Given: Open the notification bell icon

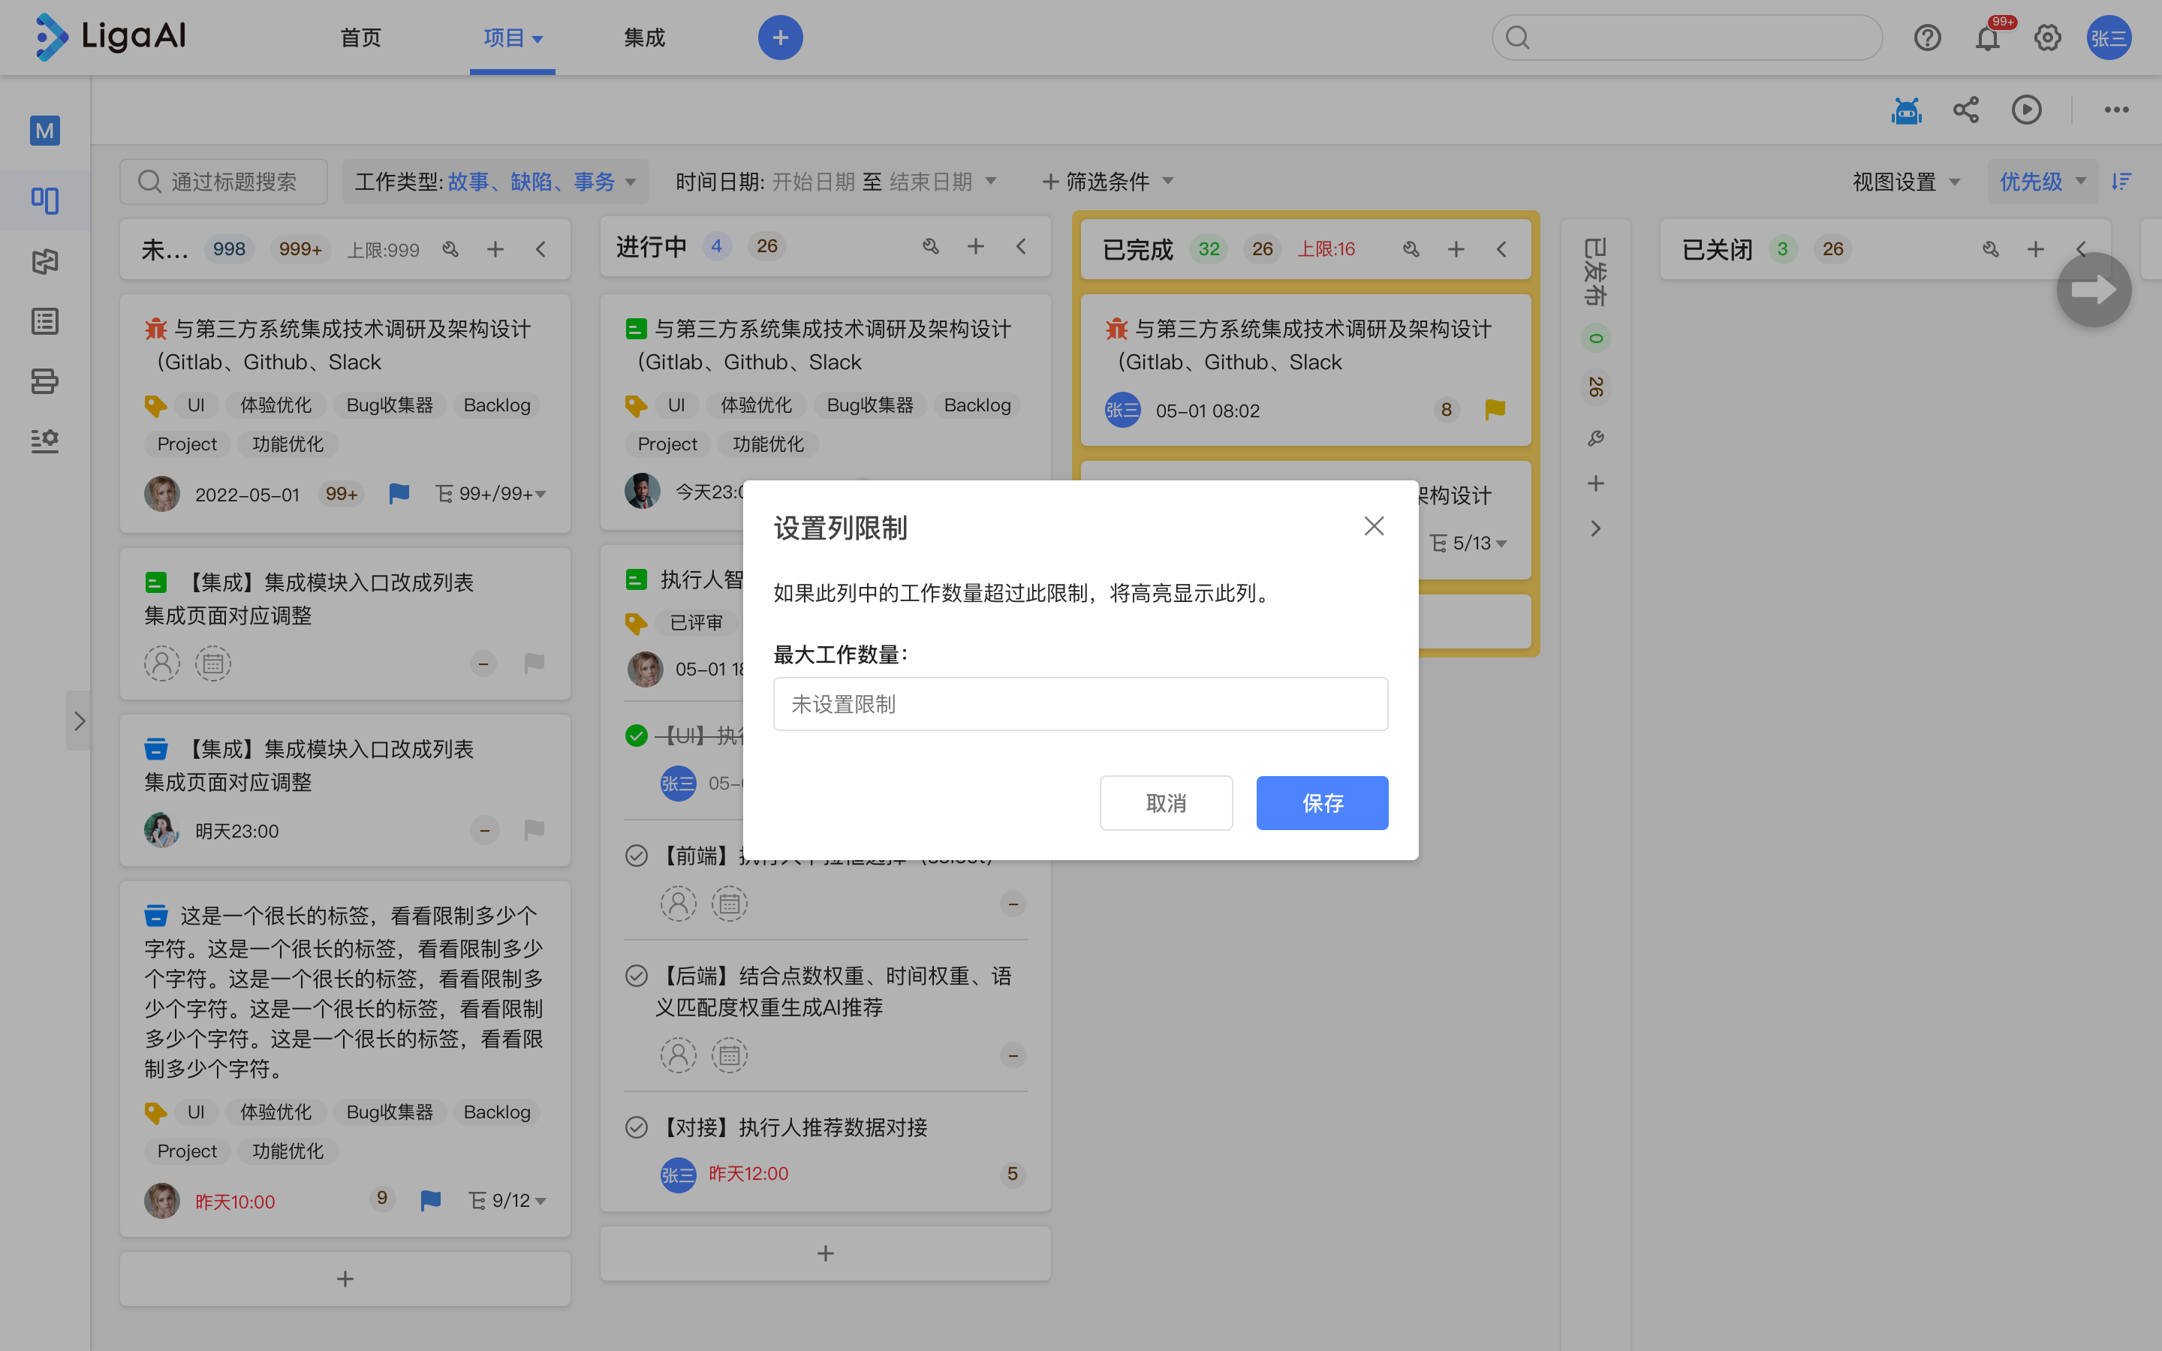Looking at the screenshot, I should [1989, 38].
